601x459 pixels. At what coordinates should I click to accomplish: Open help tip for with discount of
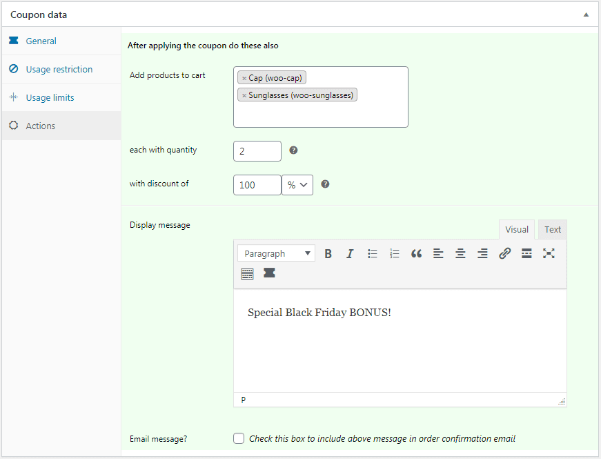point(325,184)
